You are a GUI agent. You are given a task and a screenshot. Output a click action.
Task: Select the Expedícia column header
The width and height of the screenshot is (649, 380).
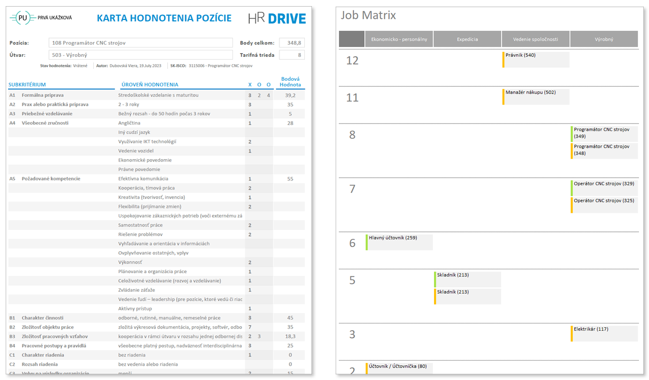pos(467,39)
